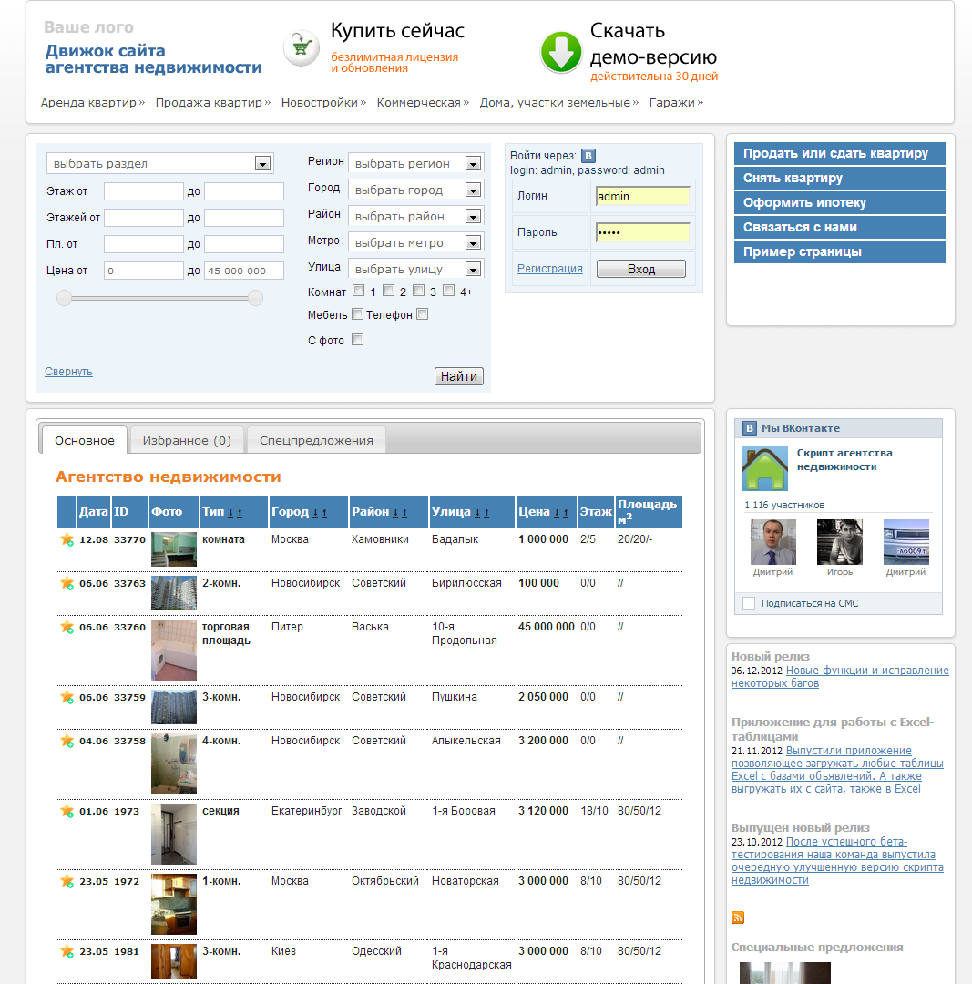This screenshot has width=972, height=984.
Task: Click the green download arrow icon
Action: (x=560, y=52)
